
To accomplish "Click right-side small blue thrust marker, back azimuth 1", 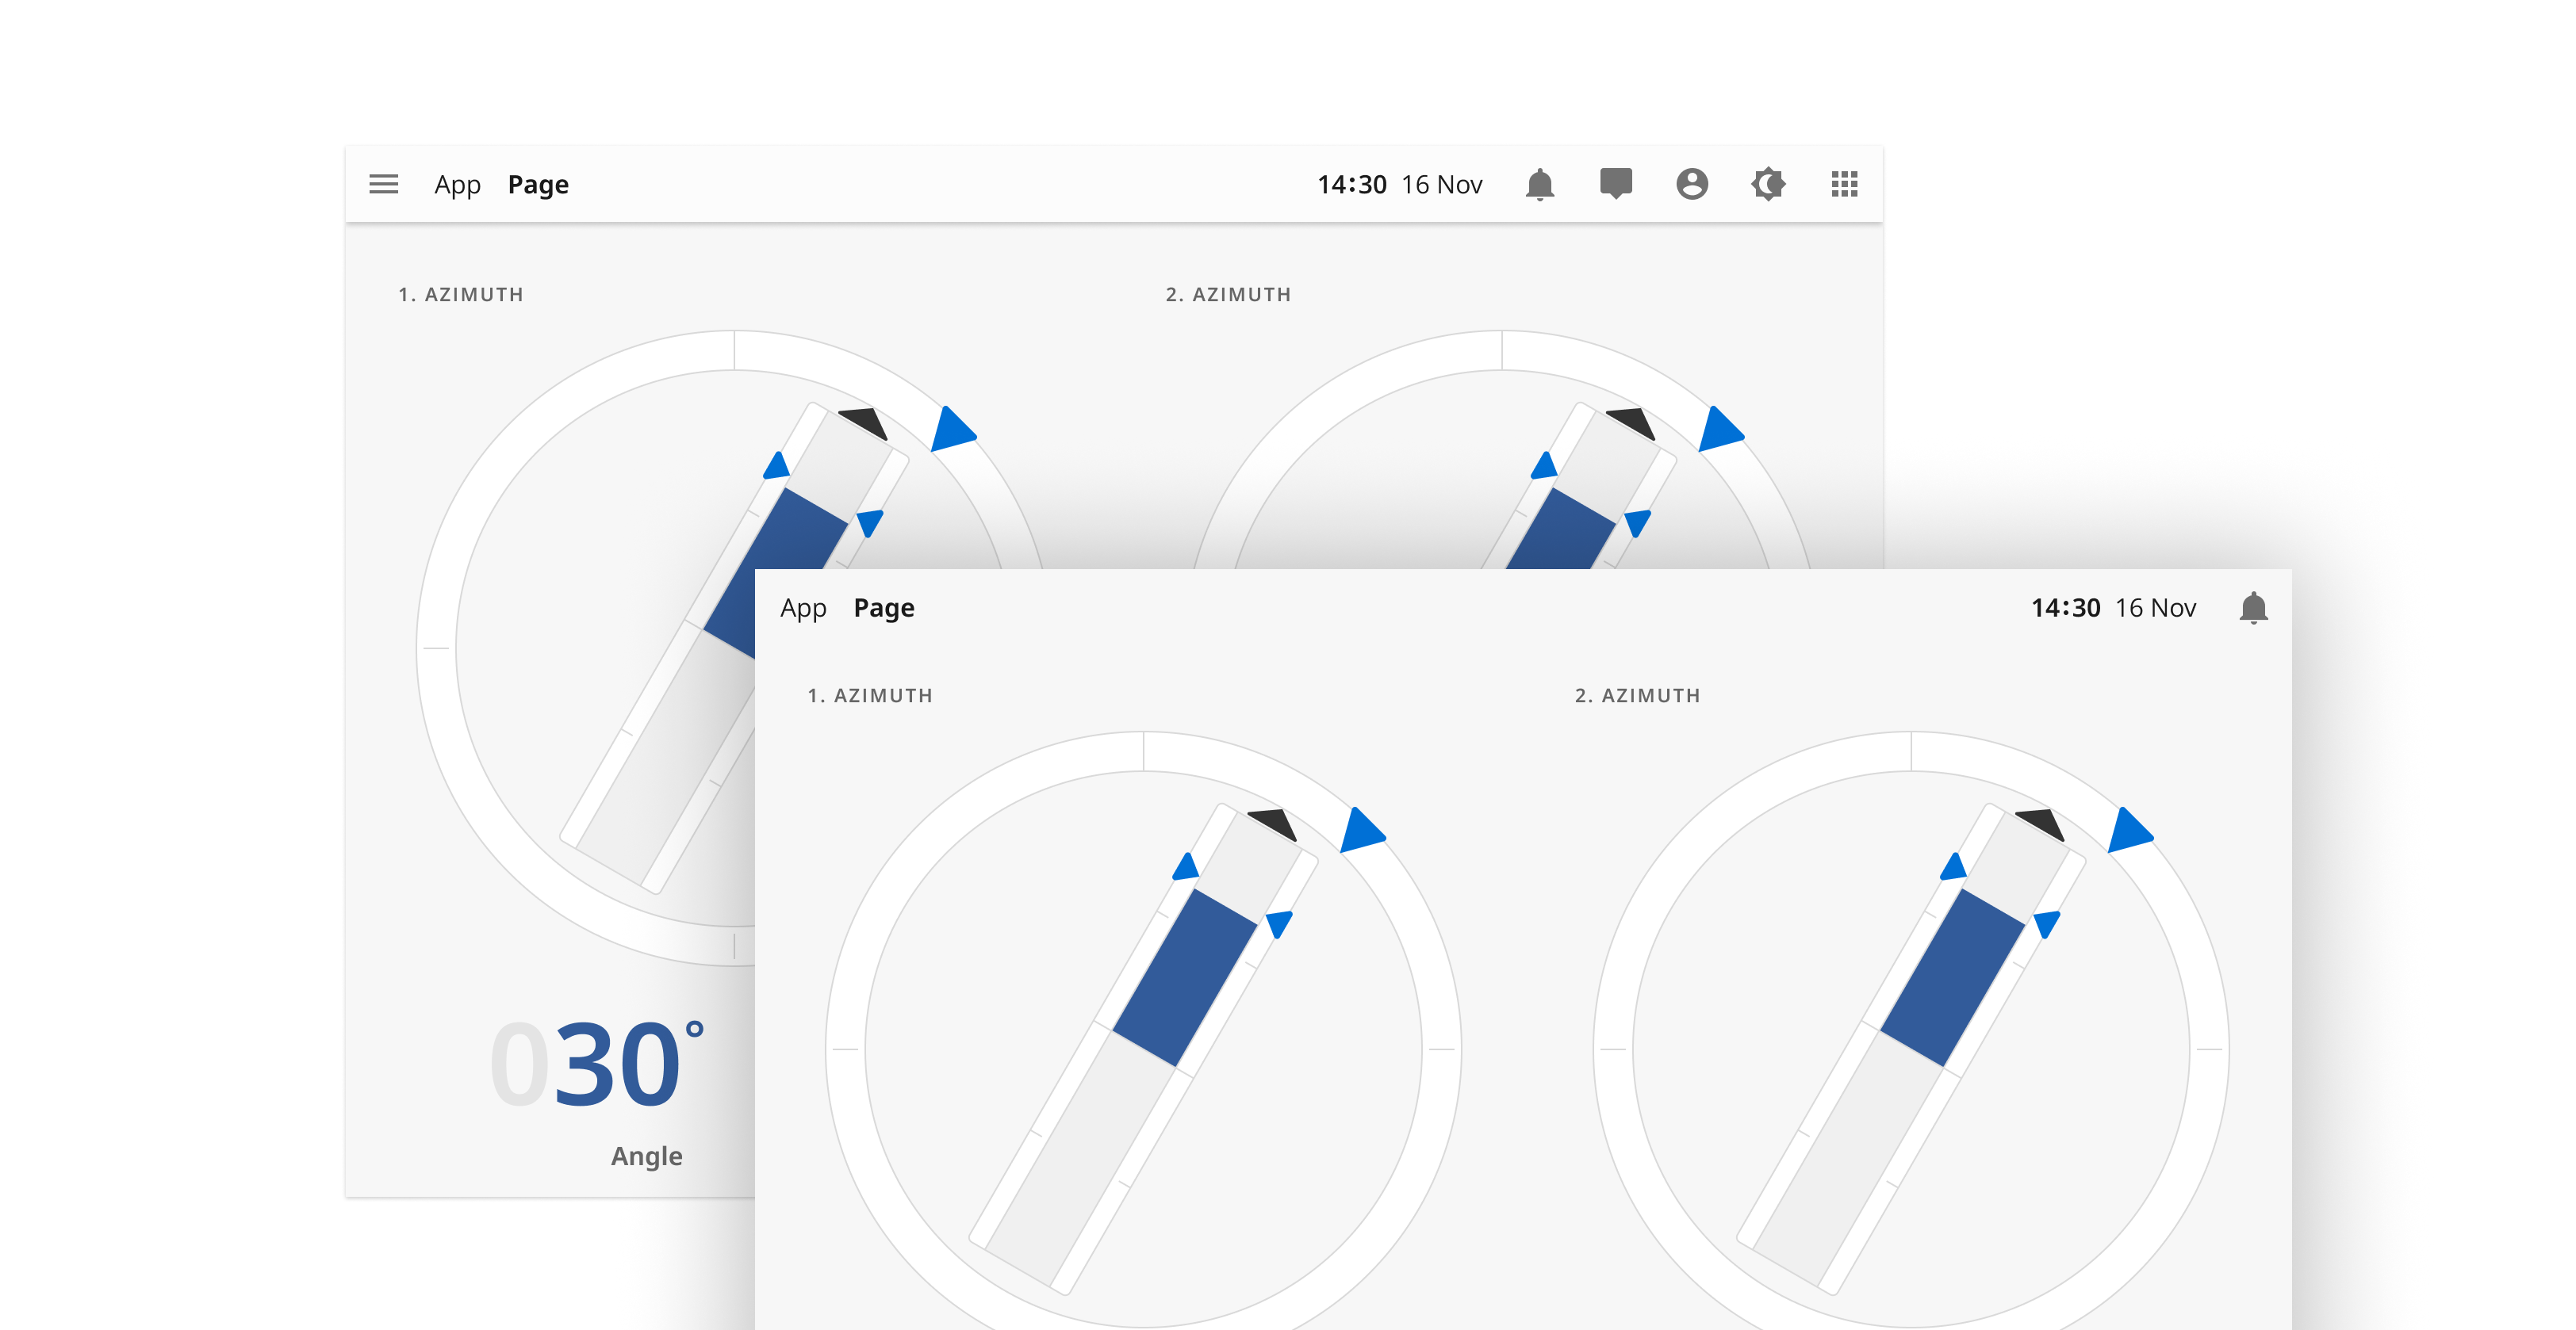I will (x=871, y=522).
